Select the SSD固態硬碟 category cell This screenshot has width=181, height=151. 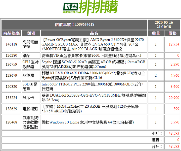coord(31,86)
